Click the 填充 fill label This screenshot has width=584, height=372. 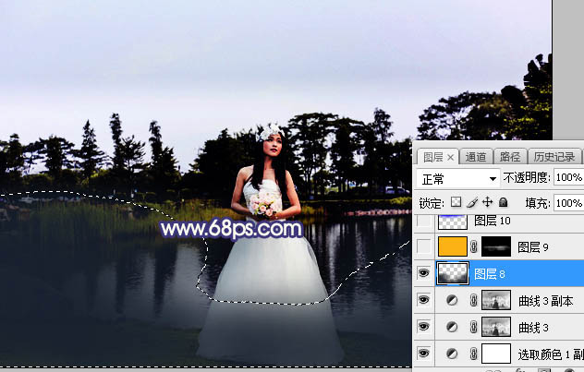(538, 203)
